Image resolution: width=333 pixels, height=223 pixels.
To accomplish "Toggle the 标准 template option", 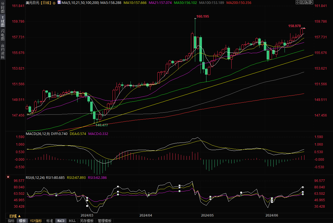I will 50,221.
